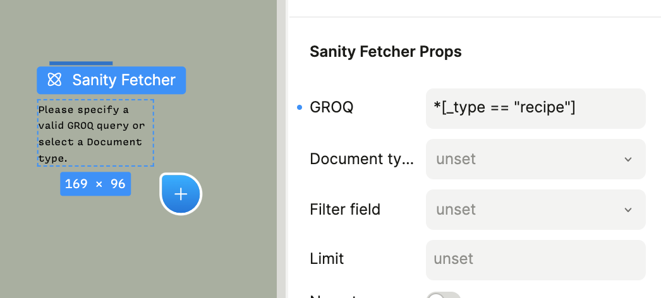Click the GROQ prop label

point(331,108)
